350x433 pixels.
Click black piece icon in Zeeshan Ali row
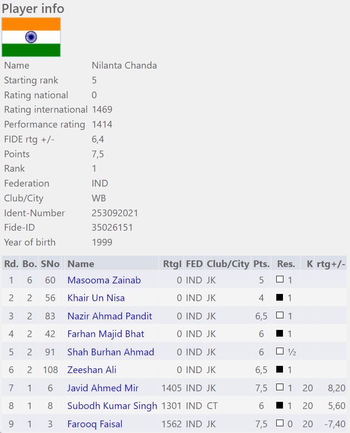(280, 370)
